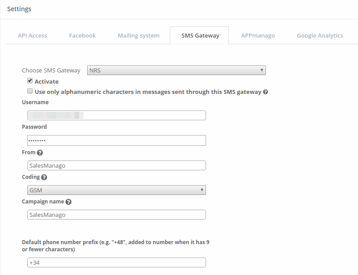The height and width of the screenshot is (275, 358).
Task: Click help icon next to Campaign name
Action: click(x=68, y=202)
